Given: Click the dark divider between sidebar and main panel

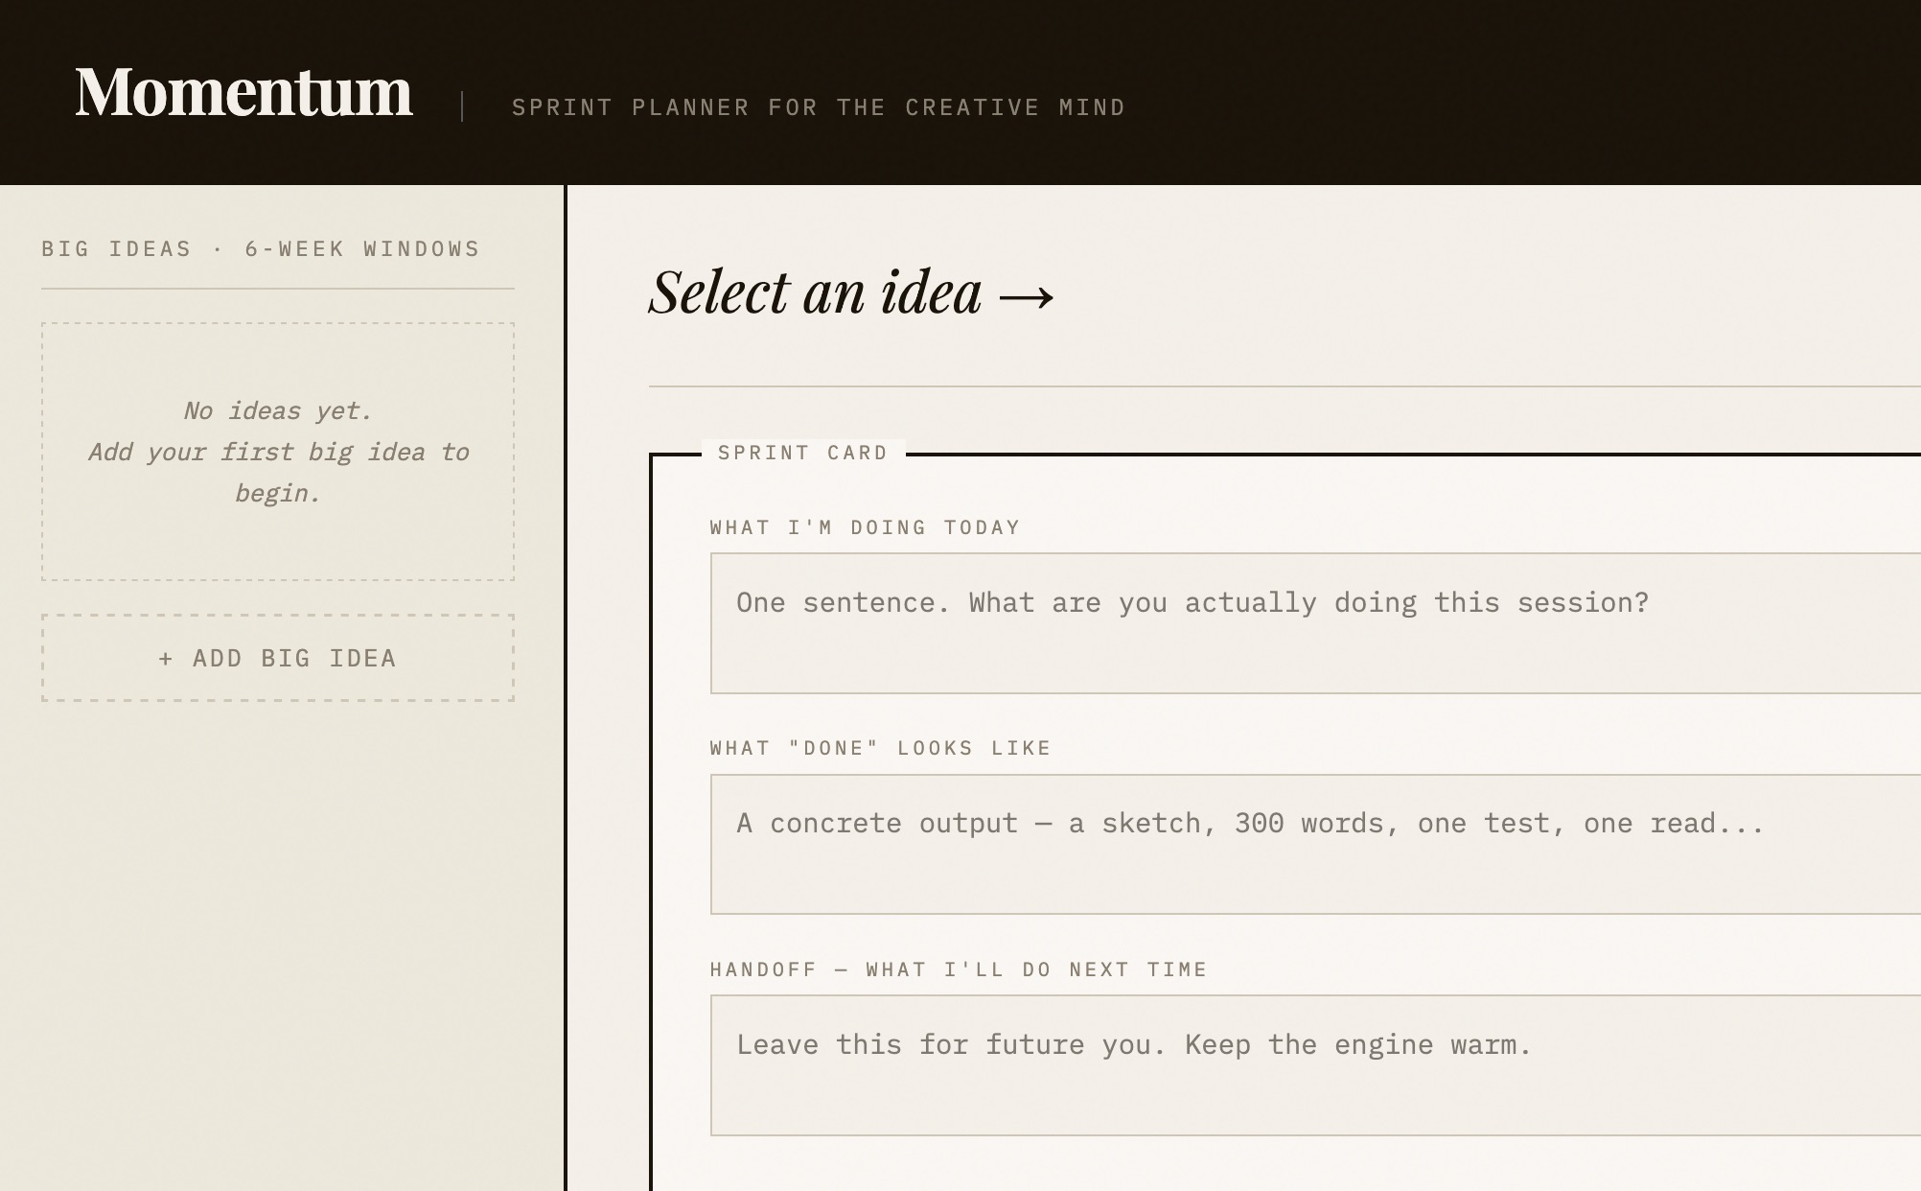Looking at the screenshot, I should point(566,688).
